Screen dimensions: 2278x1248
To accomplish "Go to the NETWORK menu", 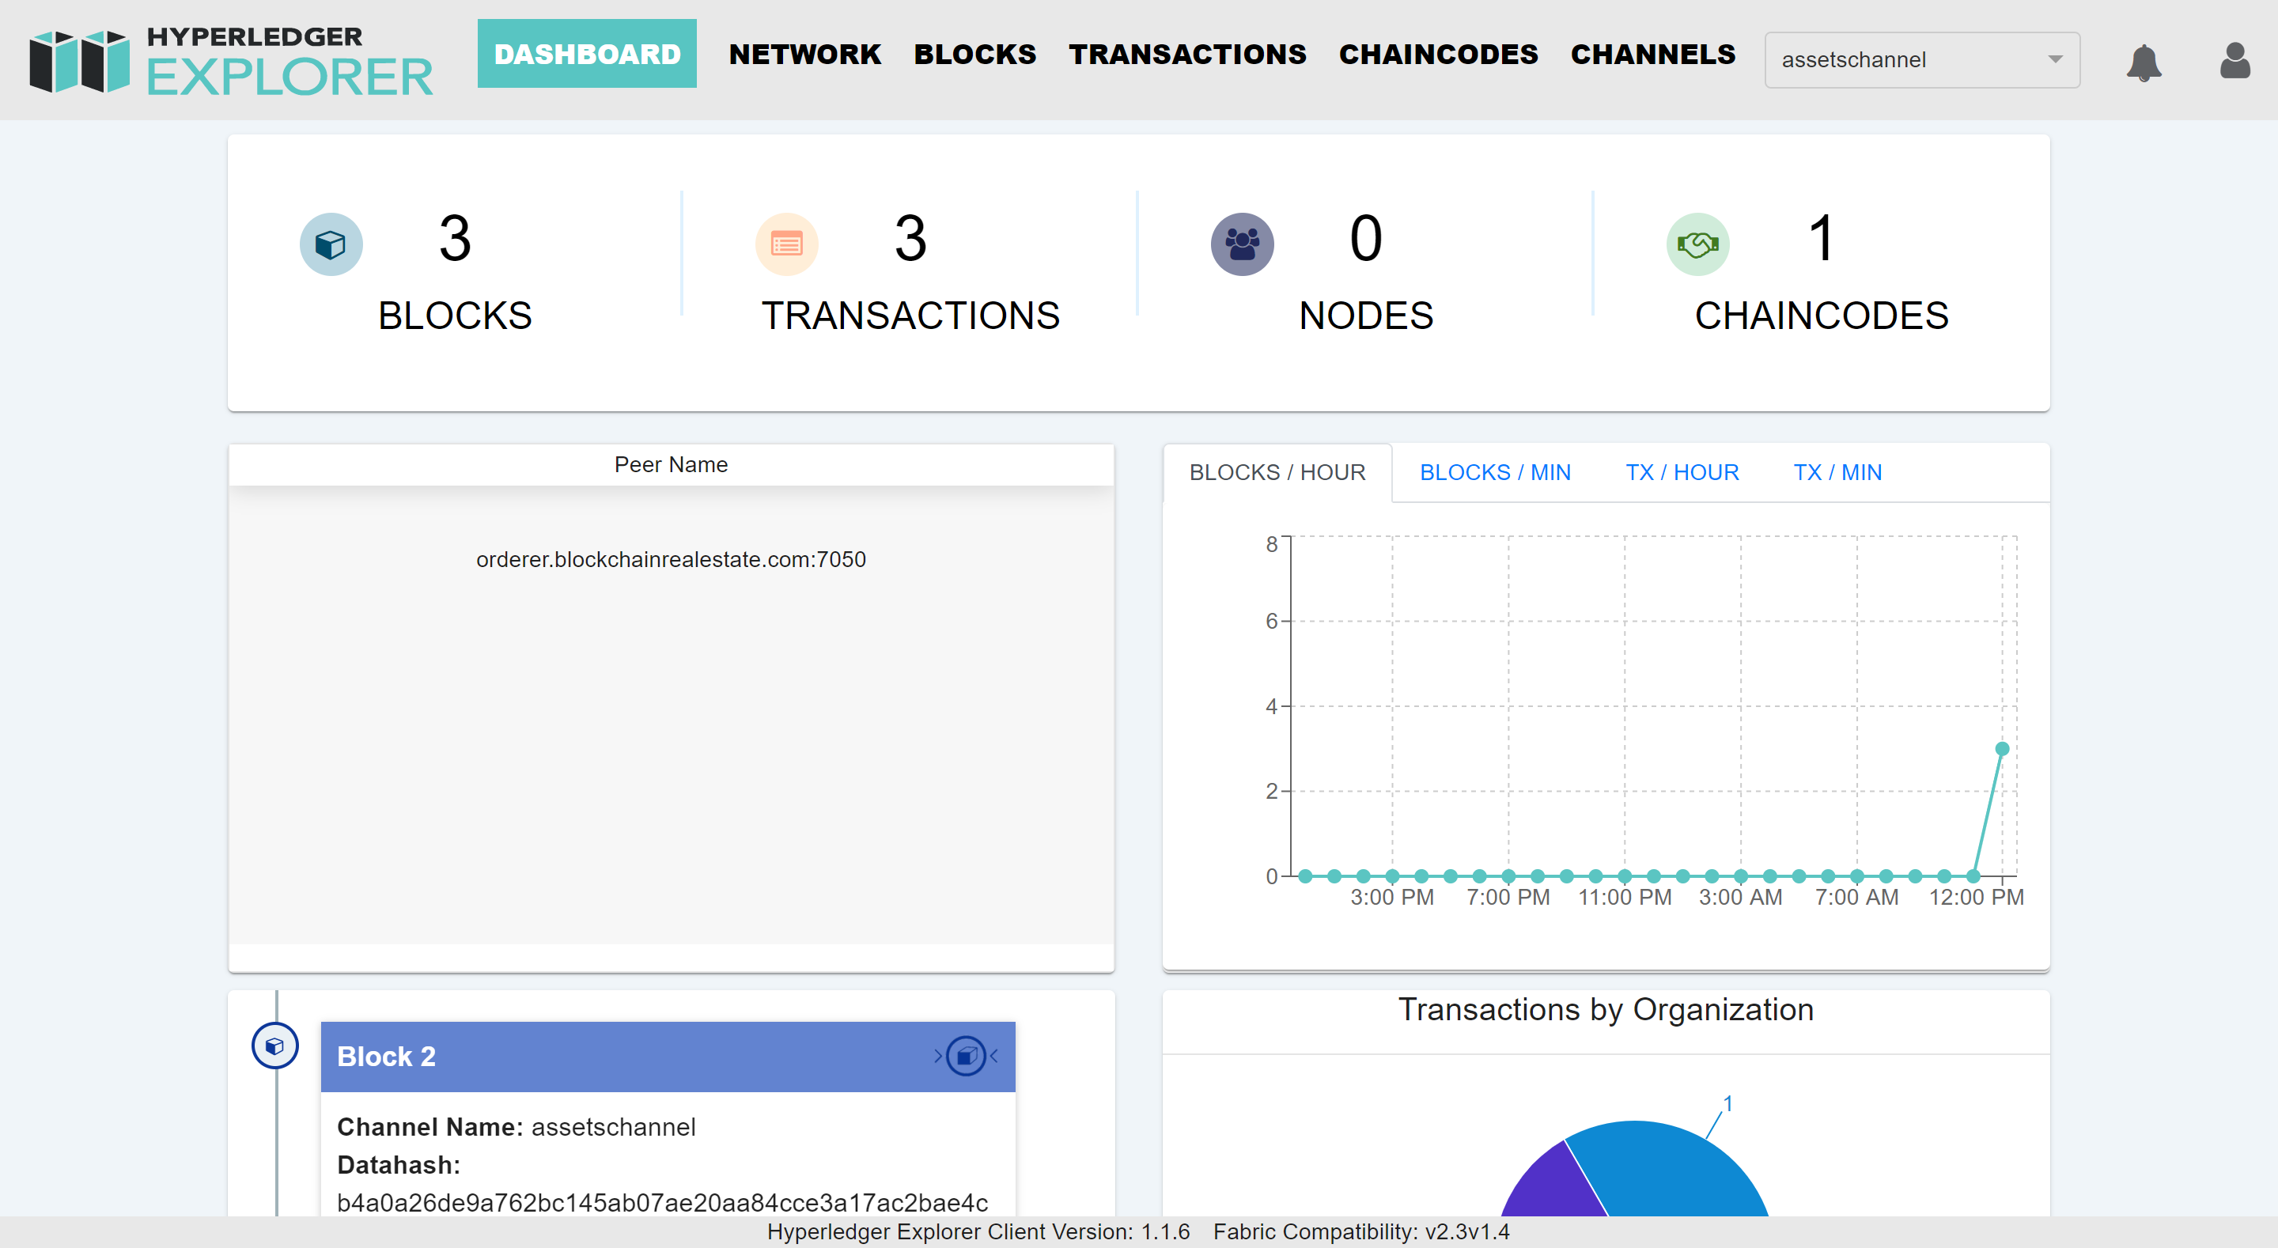I will click(x=804, y=54).
